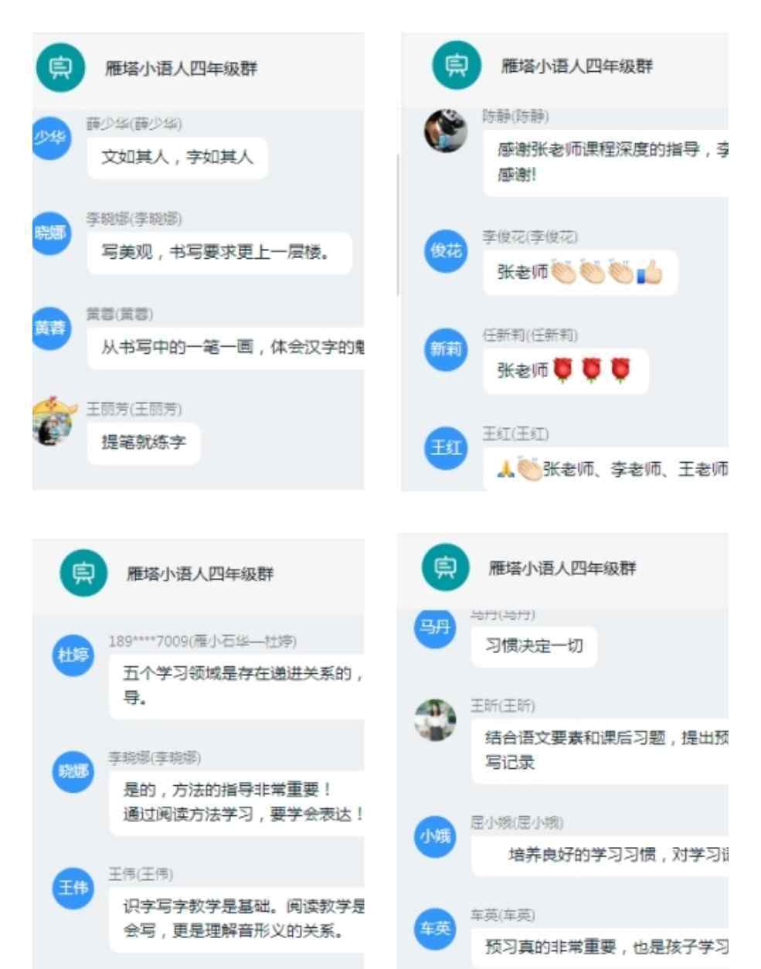Viewport: 761px width, 969px height.
Task: Click the 小娥 avatar icon
Action: [x=435, y=837]
